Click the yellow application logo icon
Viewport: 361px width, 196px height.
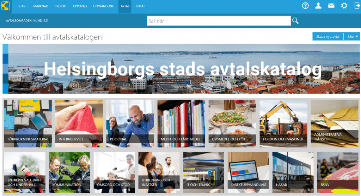[x=6, y=6]
